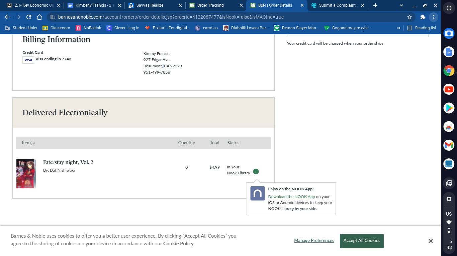Open the Clever app from the shelf

coord(449,164)
